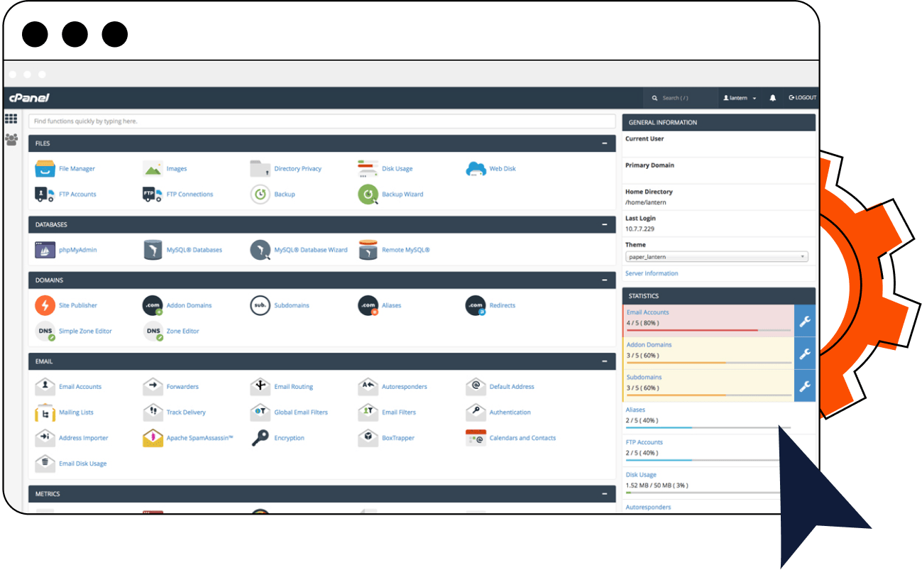Open the Addon Domains icon
922x570 pixels.
click(x=153, y=305)
